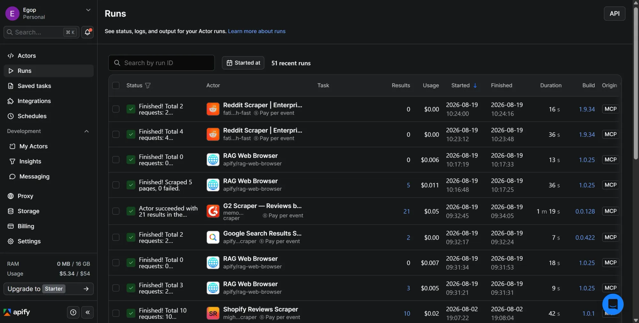639x323 pixels.
Task: Click the green status check of G2 Scraper run
Action: pyautogui.click(x=131, y=211)
